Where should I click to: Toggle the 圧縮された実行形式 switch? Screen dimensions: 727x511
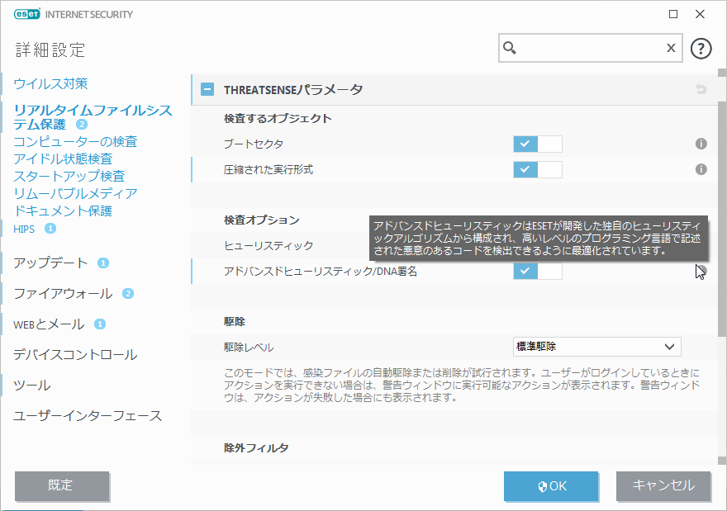point(537,169)
